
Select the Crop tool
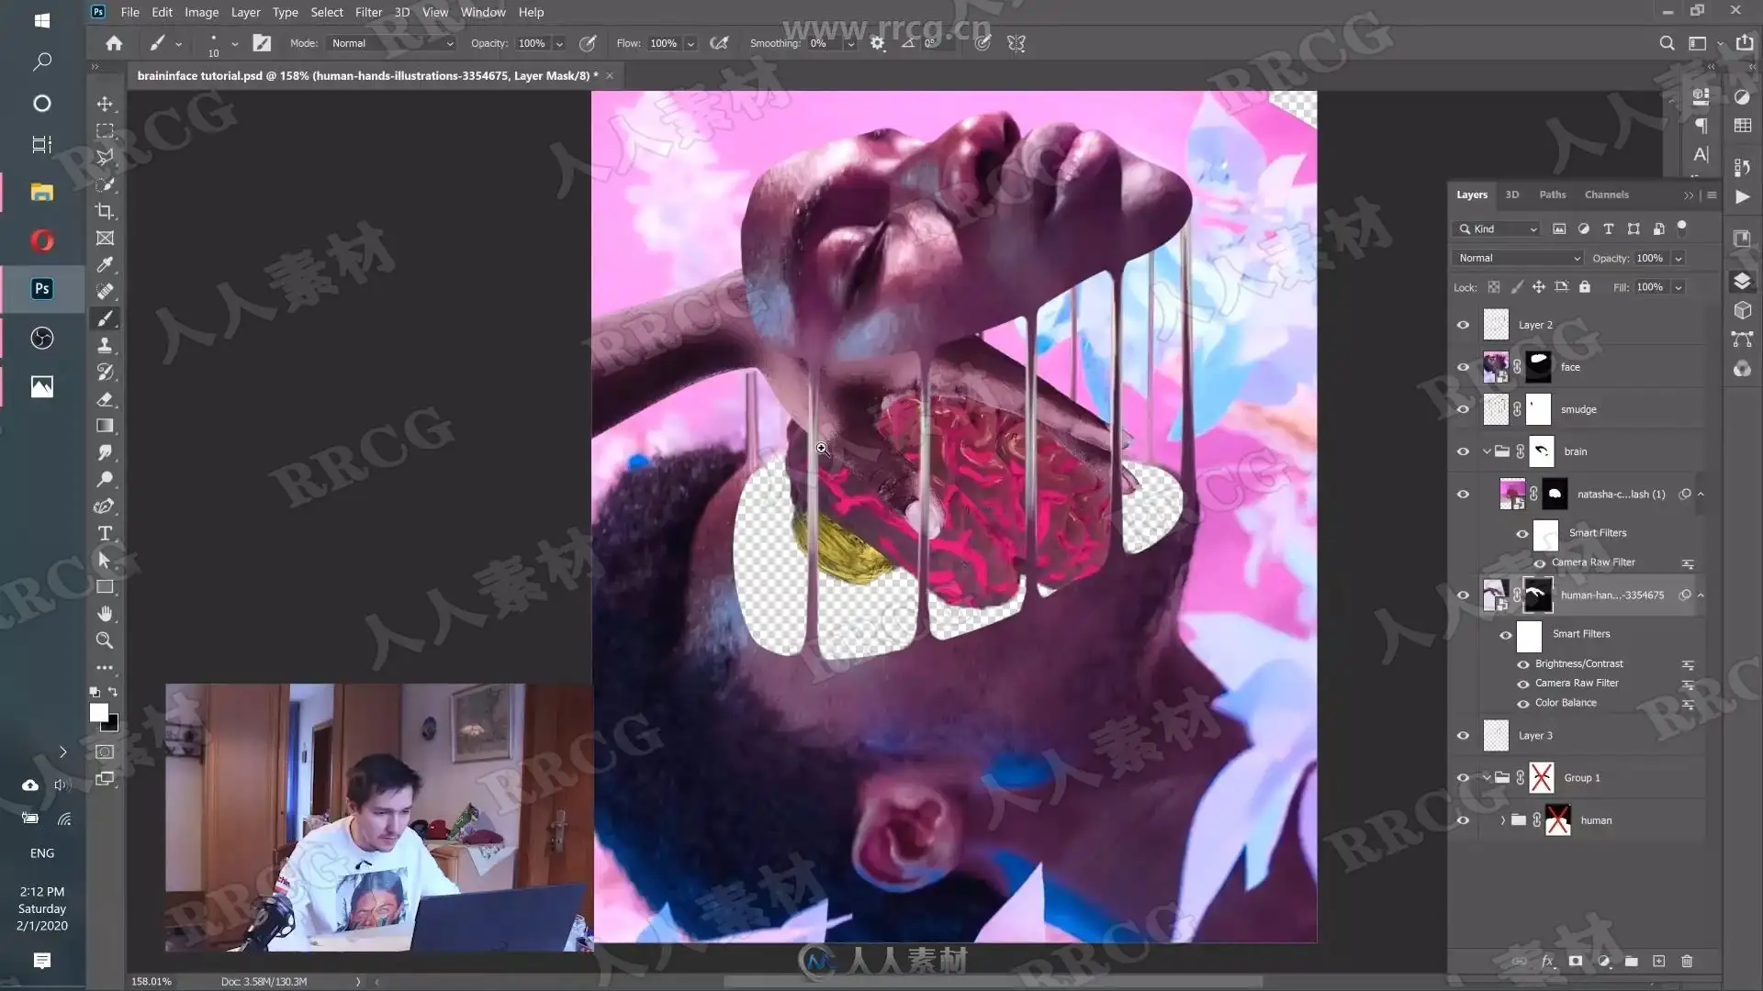pos(105,211)
